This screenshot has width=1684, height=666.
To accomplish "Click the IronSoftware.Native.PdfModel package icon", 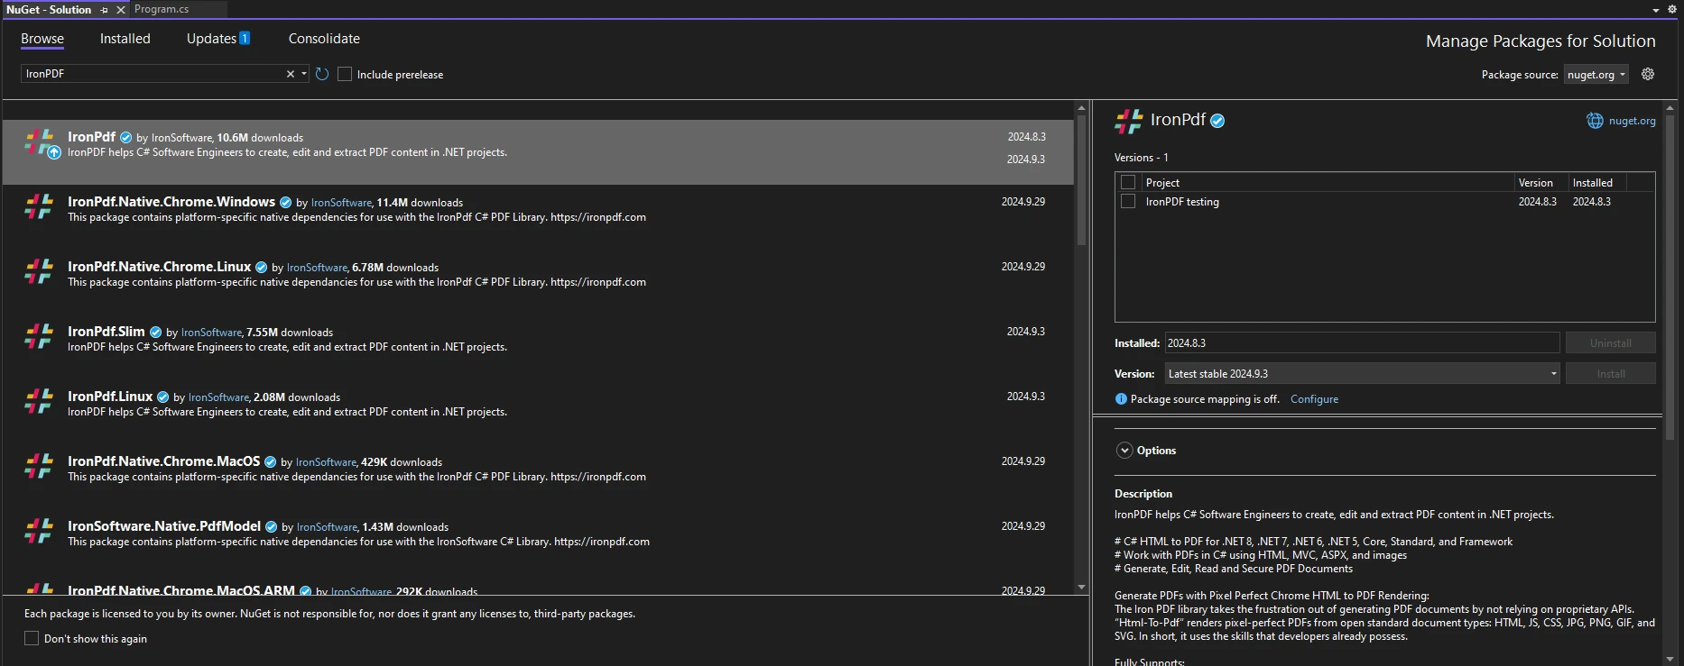I will coord(39,531).
